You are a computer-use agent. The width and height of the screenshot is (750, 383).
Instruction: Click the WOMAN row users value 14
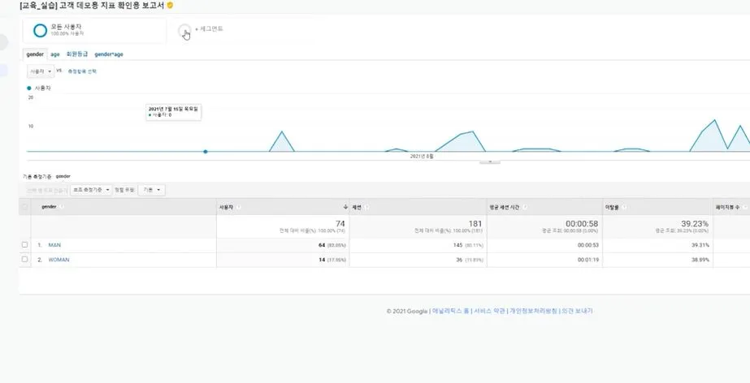(x=322, y=260)
